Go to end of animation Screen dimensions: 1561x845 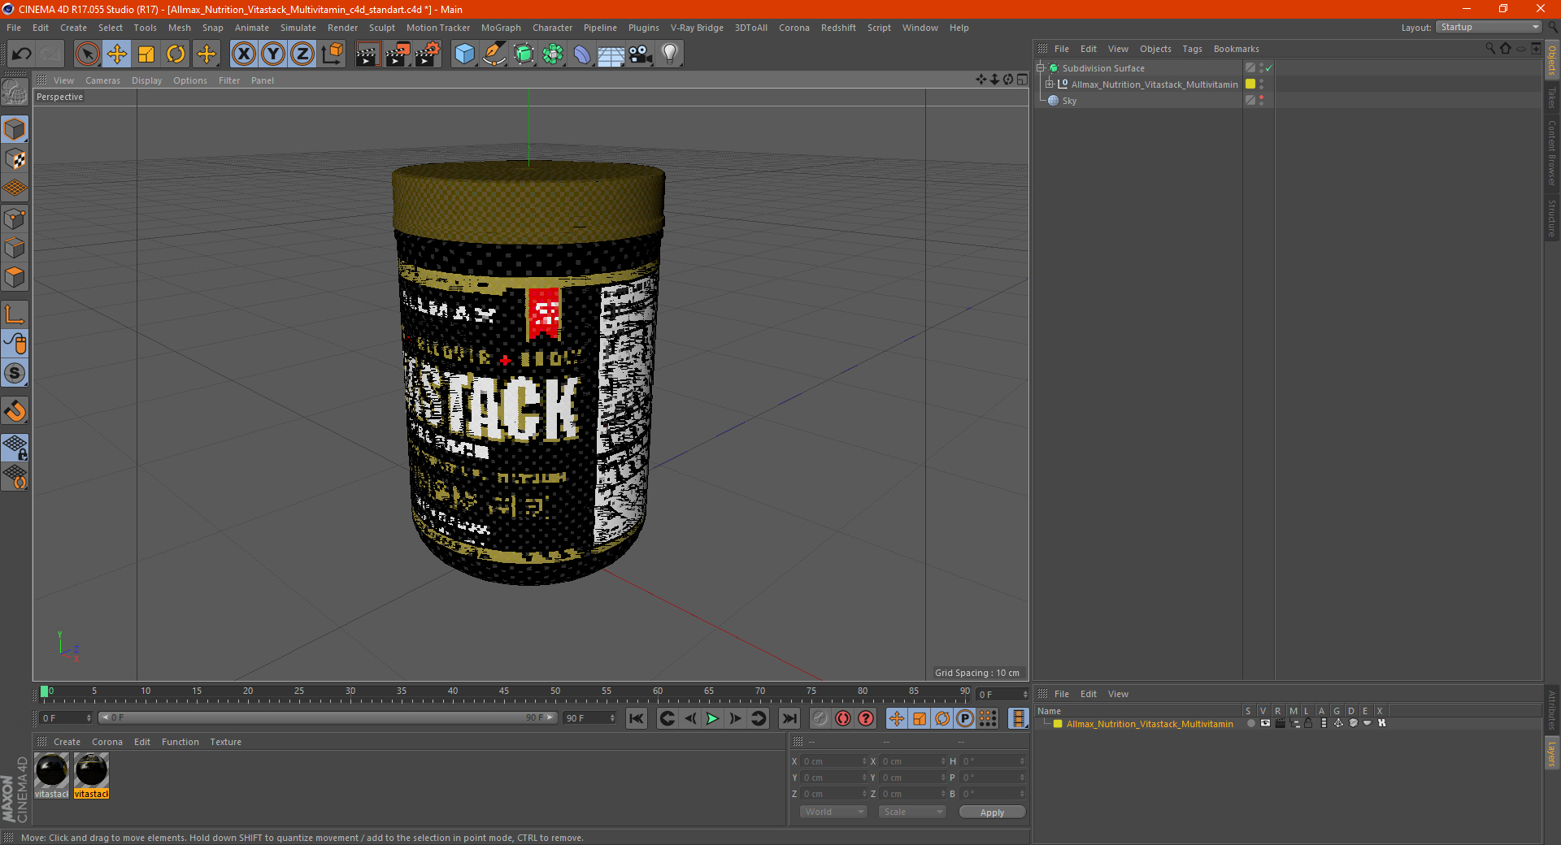(789, 718)
